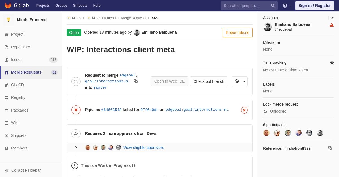Click the 6 participants label
339x177 pixels.
(x=275, y=125)
